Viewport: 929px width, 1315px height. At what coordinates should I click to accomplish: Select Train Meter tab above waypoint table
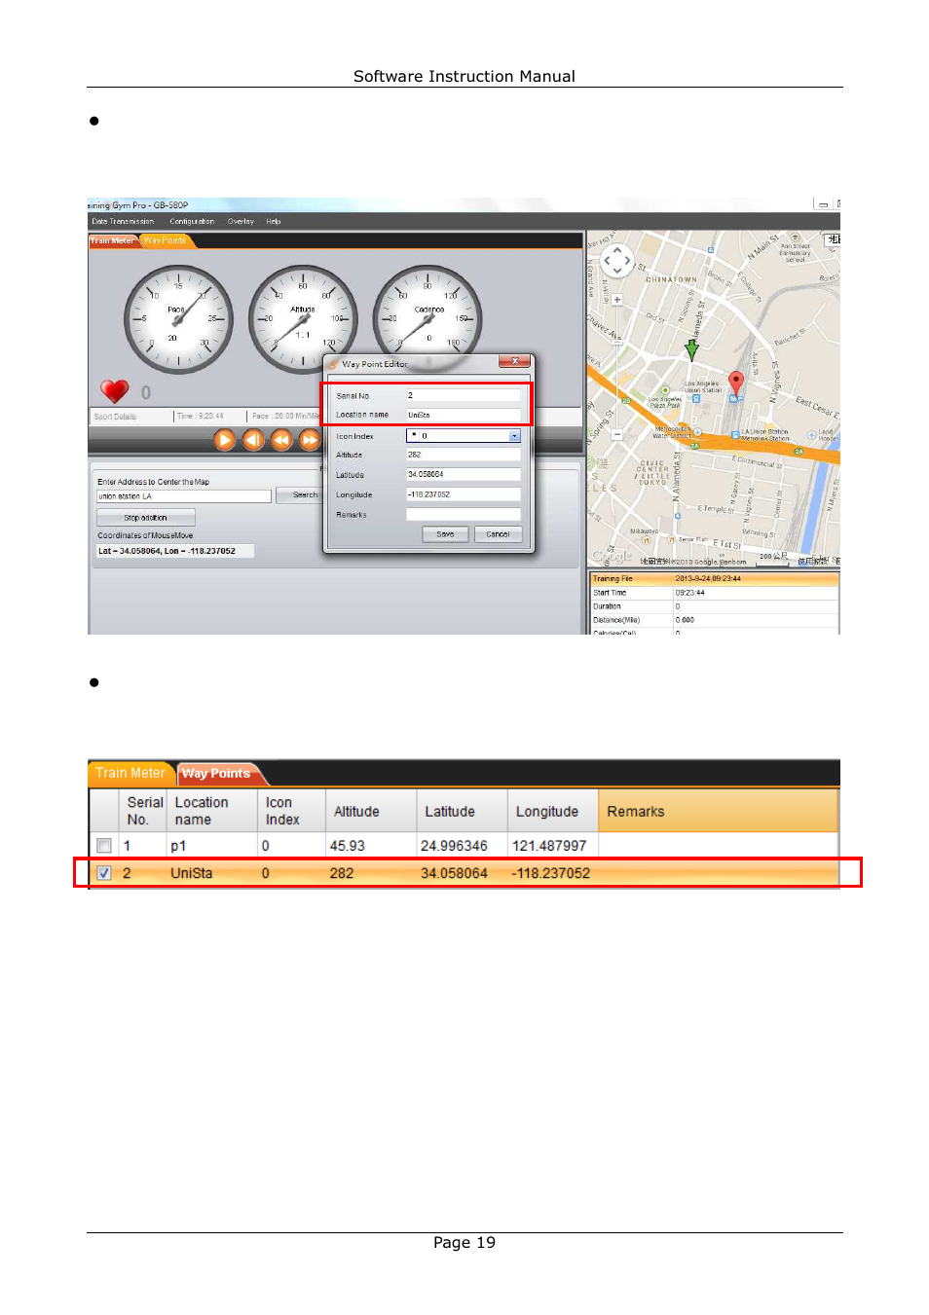tap(130, 773)
